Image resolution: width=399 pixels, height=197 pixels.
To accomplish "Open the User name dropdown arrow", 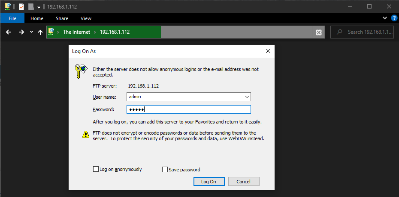I will pyautogui.click(x=247, y=97).
